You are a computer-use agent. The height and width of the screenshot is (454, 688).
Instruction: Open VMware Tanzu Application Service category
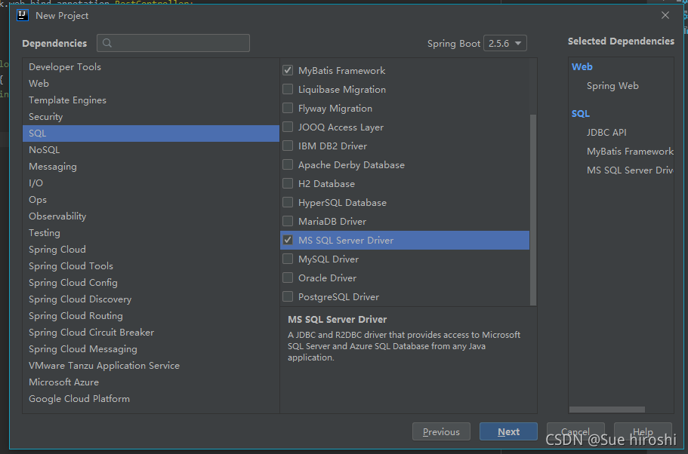pyautogui.click(x=151, y=366)
